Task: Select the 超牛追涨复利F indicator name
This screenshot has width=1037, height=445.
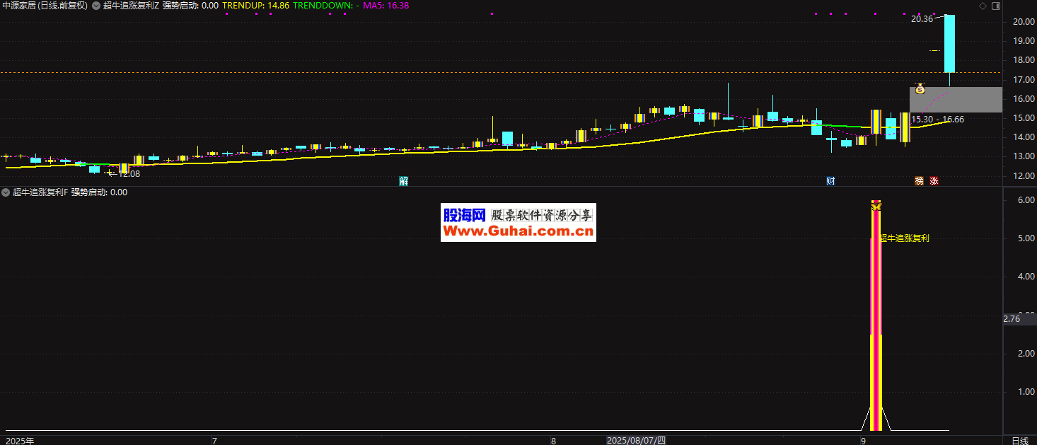Action: [x=40, y=192]
